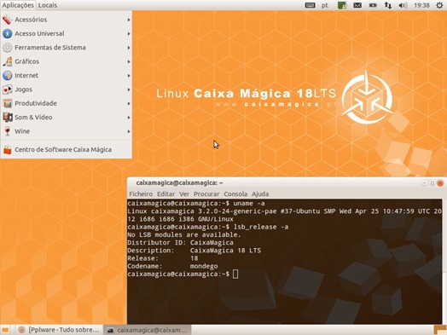Click the Wine glass icon
Viewport: 447px width, 335px height.
click(7, 131)
